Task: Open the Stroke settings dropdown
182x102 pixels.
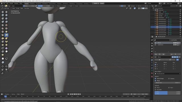Action: (x=65, y=6)
